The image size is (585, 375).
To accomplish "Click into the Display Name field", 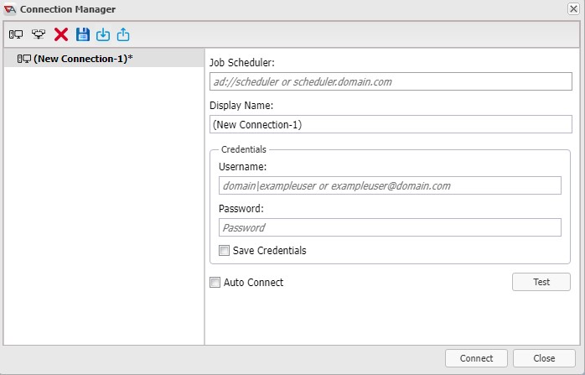I will [x=391, y=124].
